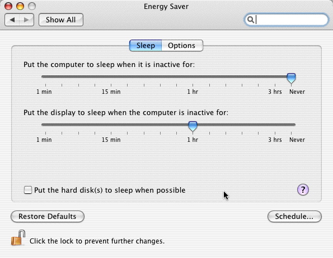Switch to the Sleep tab
This screenshot has width=333, height=258.
[146, 46]
